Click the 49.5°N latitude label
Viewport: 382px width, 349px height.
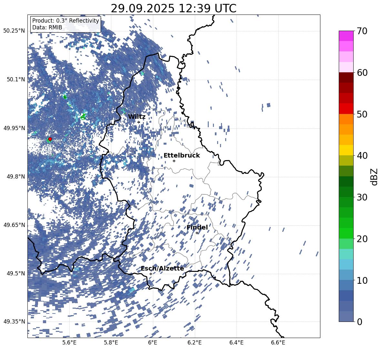(16, 273)
